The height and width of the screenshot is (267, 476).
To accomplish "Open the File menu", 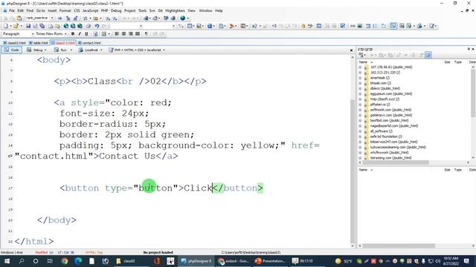I will click(12, 10).
